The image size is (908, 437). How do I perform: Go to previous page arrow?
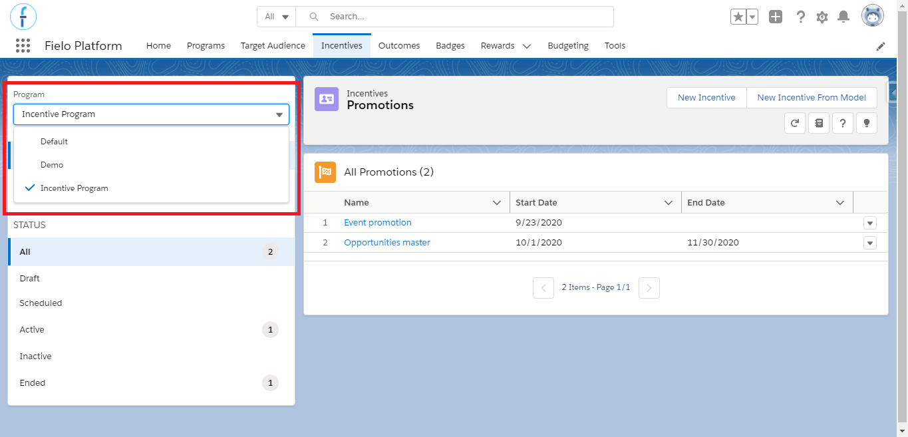pyautogui.click(x=543, y=287)
